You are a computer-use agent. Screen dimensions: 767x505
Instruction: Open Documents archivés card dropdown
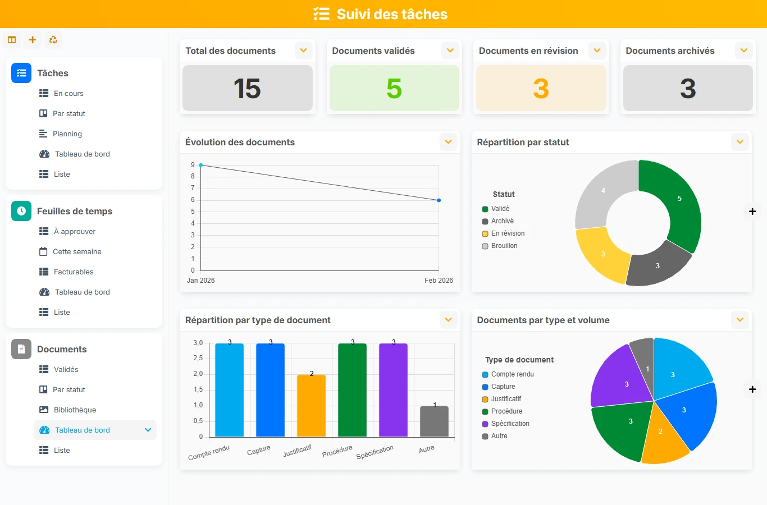(744, 50)
